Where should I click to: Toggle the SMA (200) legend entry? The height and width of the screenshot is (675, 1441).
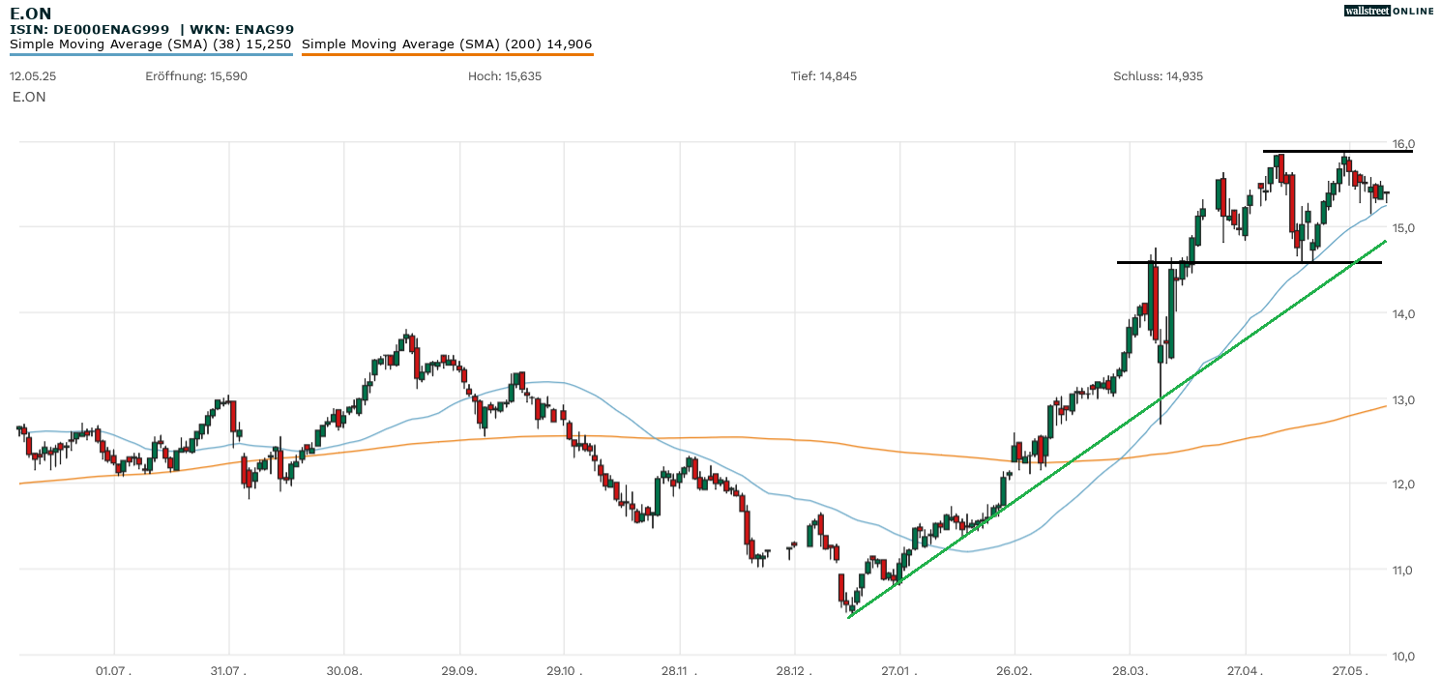click(x=447, y=44)
